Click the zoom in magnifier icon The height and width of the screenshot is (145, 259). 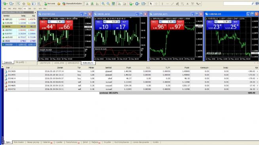pyautogui.click(x=103, y=4)
